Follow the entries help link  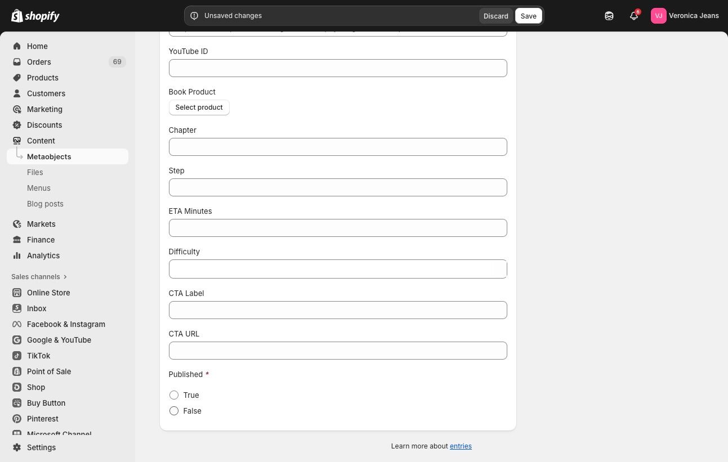[x=461, y=446]
